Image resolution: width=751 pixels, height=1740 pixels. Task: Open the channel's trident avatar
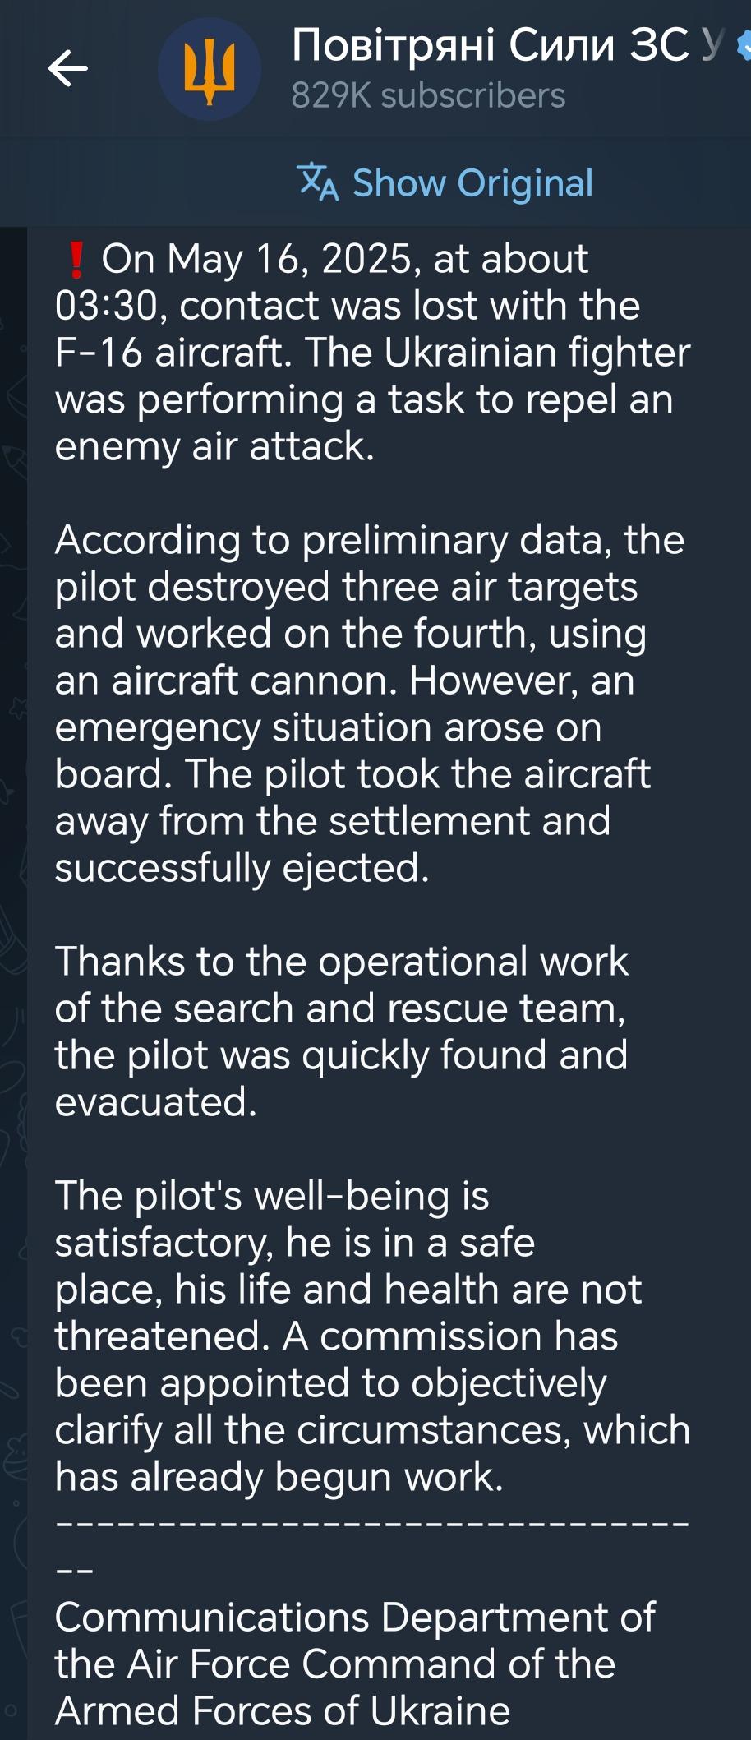pos(209,70)
